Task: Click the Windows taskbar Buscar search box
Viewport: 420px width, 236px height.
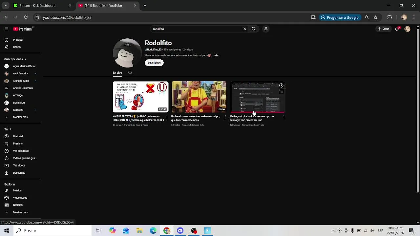Action: (x=52, y=231)
